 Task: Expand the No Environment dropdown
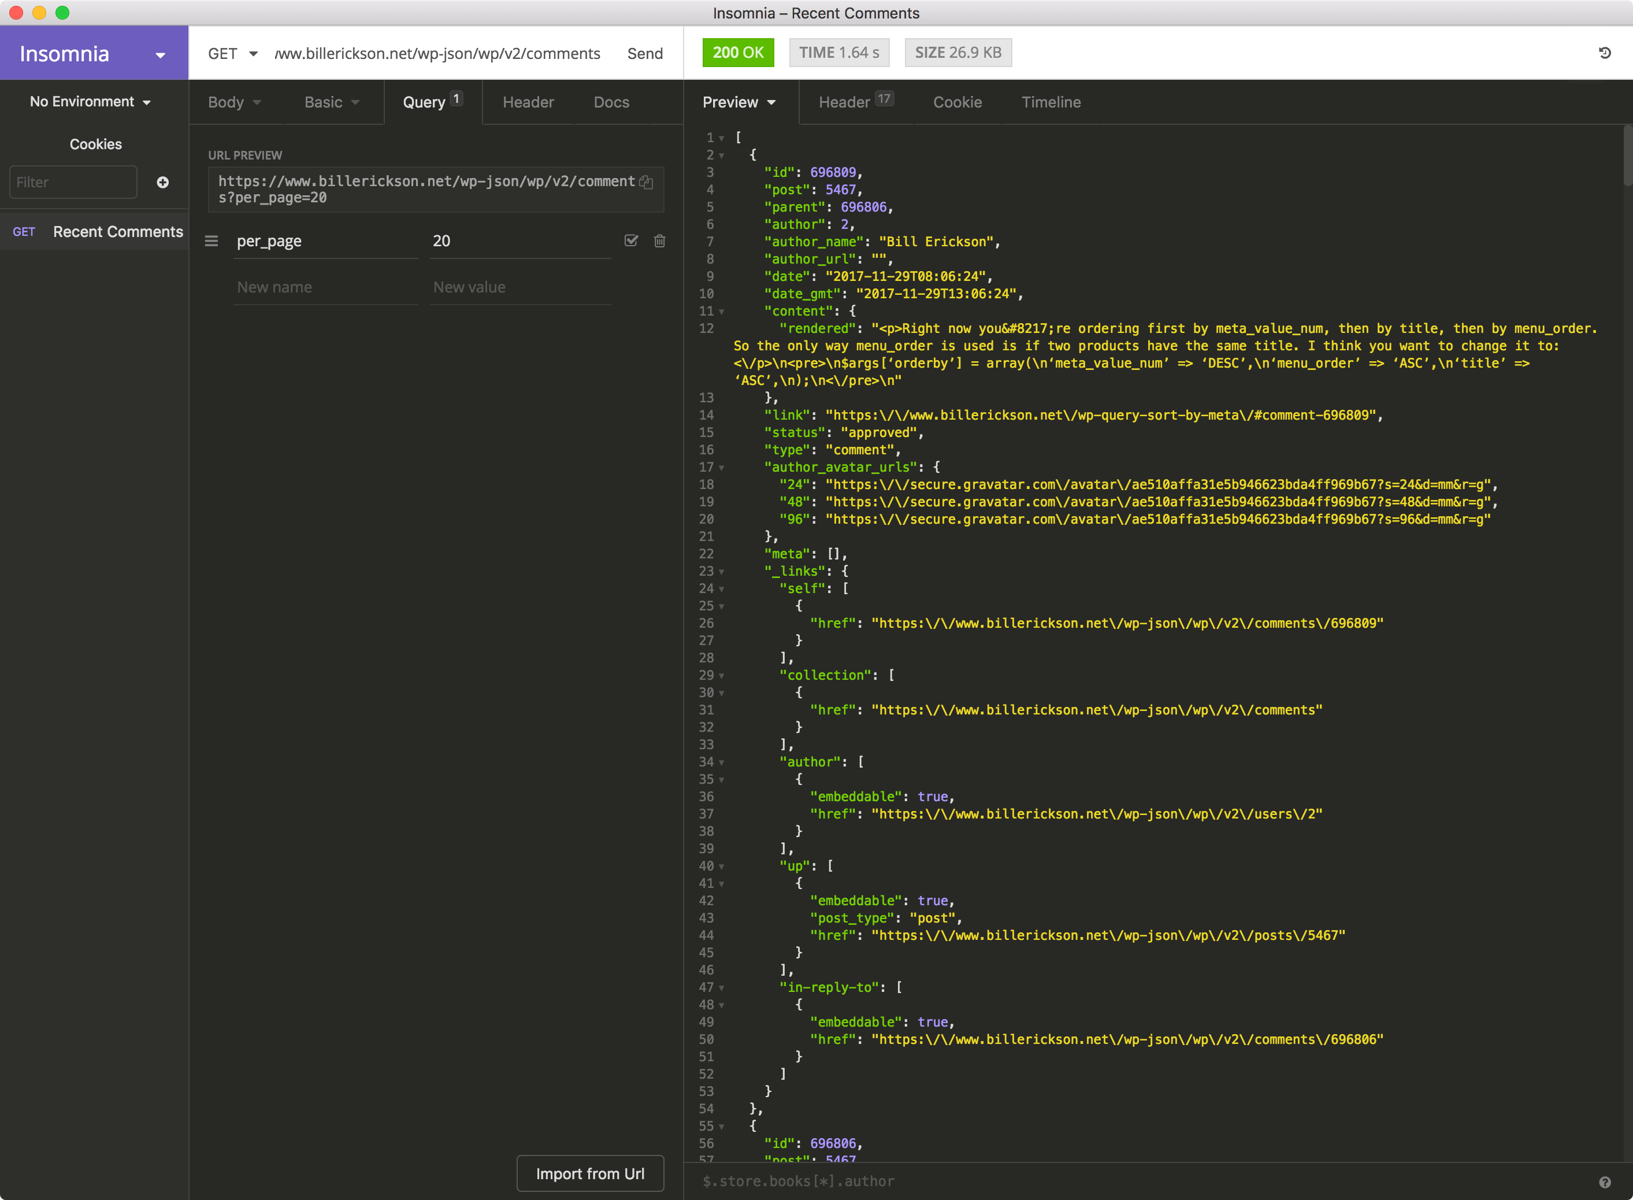(x=91, y=102)
